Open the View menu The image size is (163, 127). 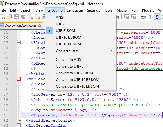coord(39,10)
